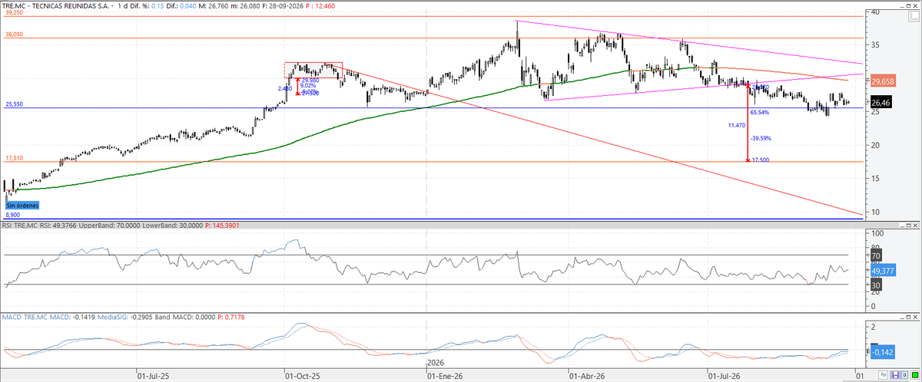Viewport: 922px width, 382px height.
Task: Close the MACD indicator pane
Action: coord(915,315)
